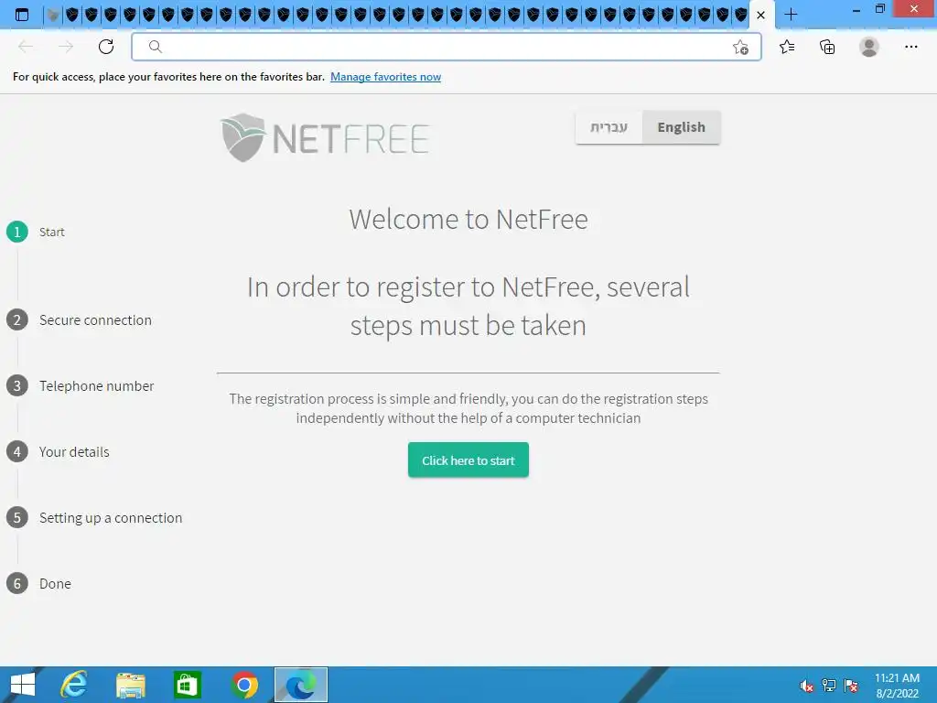Switch language to Hebrew (עברית)

pyautogui.click(x=609, y=127)
